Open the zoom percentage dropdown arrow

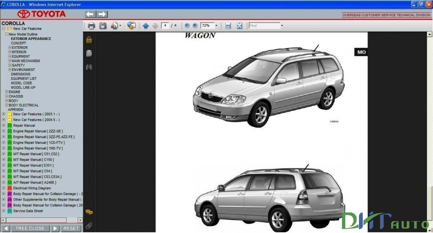(x=216, y=26)
